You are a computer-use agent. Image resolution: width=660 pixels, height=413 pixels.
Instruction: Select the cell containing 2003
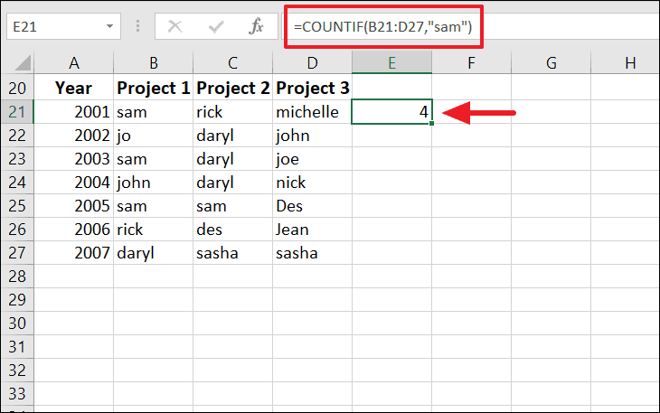click(x=73, y=158)
